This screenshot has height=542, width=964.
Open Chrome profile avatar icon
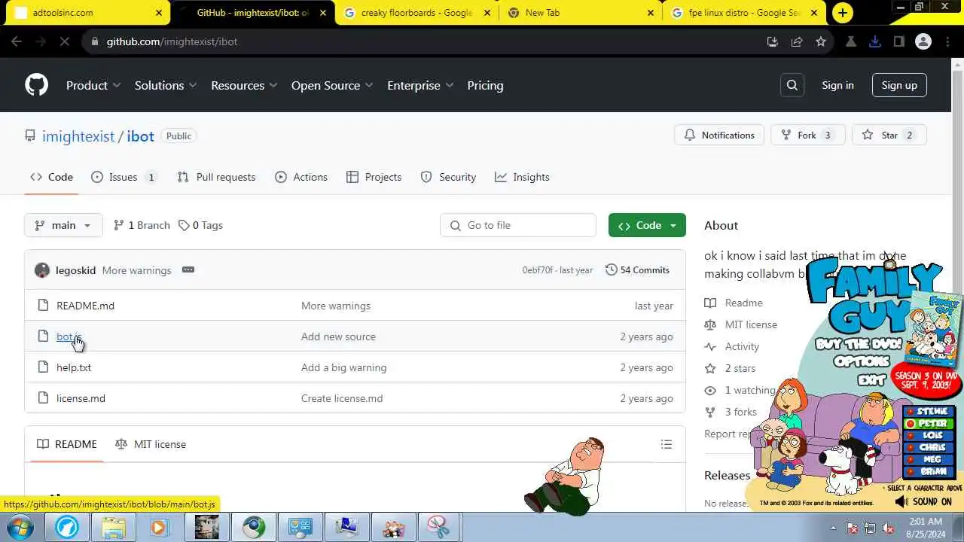(x=923, y=41)
